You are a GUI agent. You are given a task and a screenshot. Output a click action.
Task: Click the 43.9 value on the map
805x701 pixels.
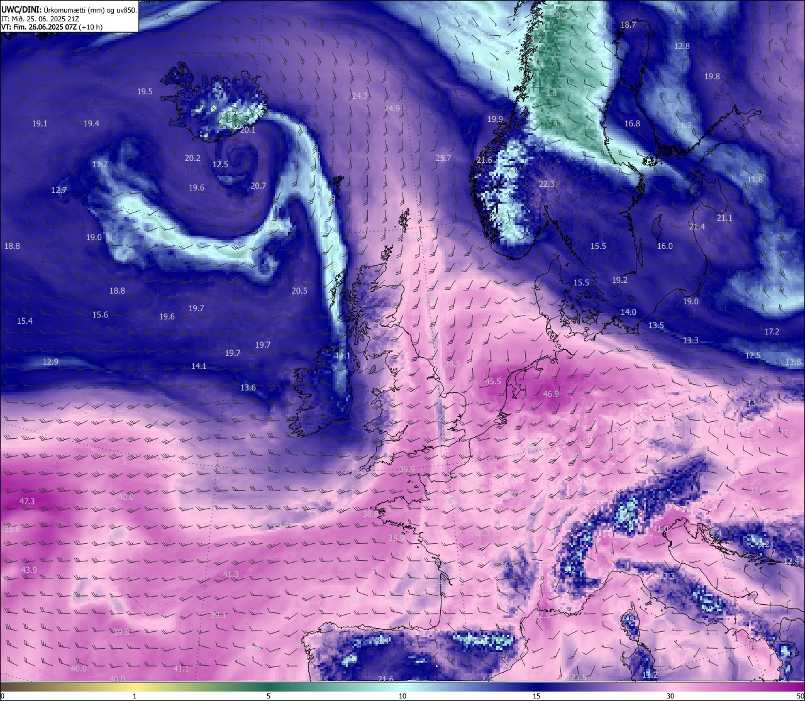(x=30, y=570)
